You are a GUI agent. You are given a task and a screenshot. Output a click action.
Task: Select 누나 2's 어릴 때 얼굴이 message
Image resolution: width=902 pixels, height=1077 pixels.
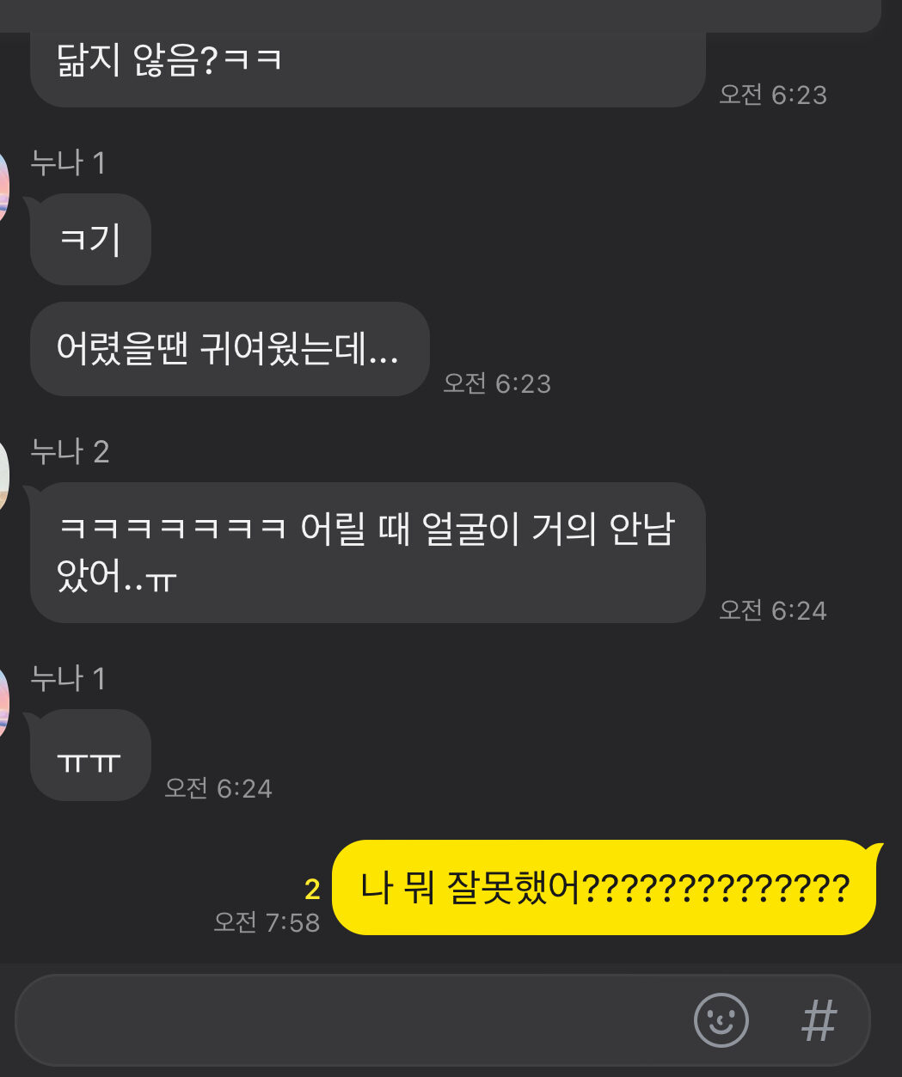click(x=368, y=553)
